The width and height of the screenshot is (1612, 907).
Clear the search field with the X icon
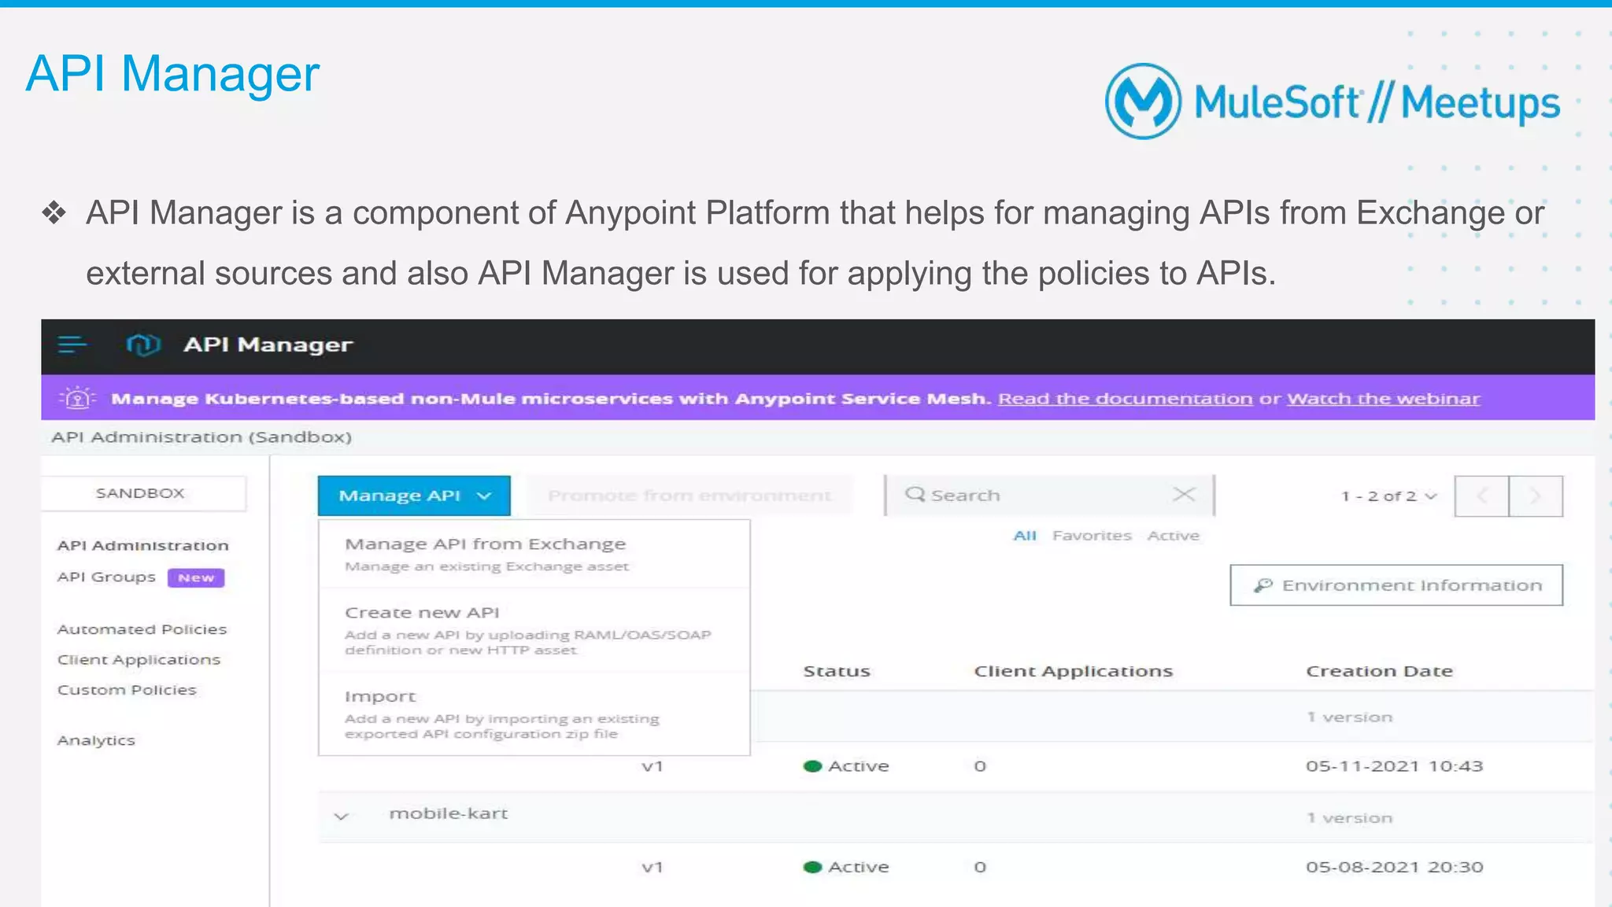[1183, 495]
